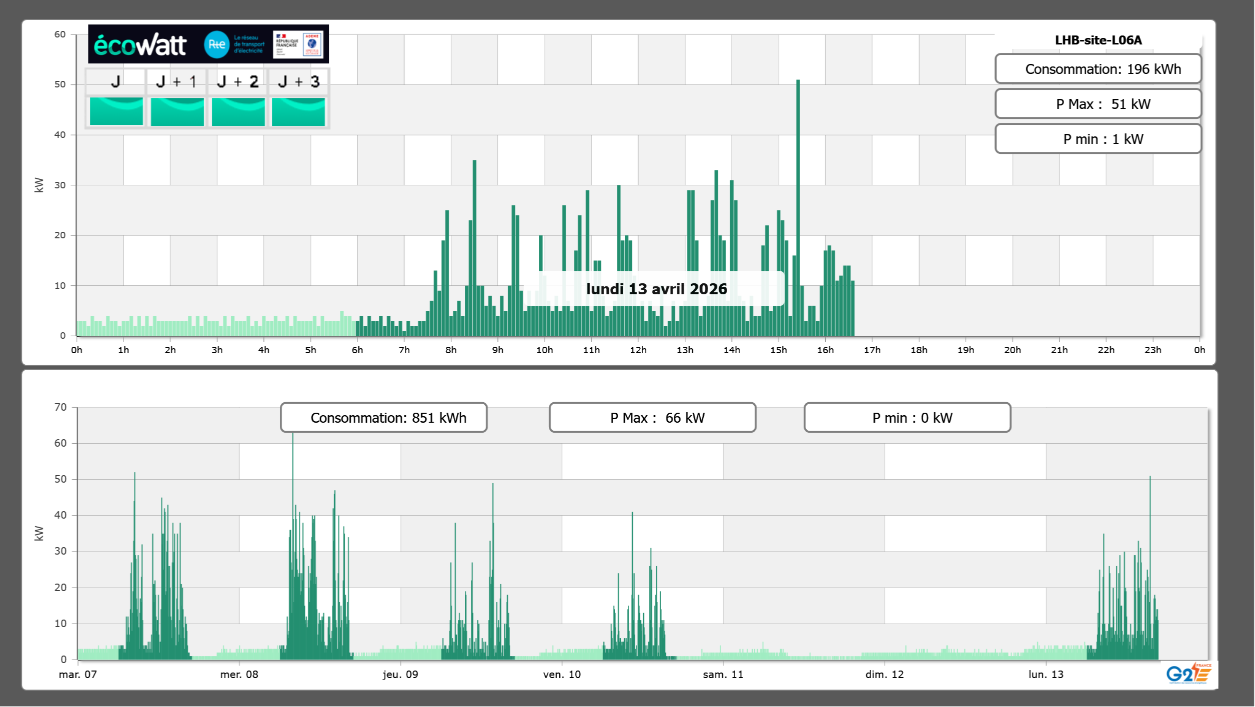The width and height of the screenshot is (1255, 707).
Task: Click the République Française ADEME logo
Action: point(298,44)
